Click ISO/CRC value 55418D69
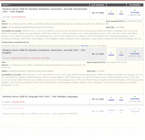Image resolution: width=145 pixels, height=140 pixels. (x=120, y=27)
